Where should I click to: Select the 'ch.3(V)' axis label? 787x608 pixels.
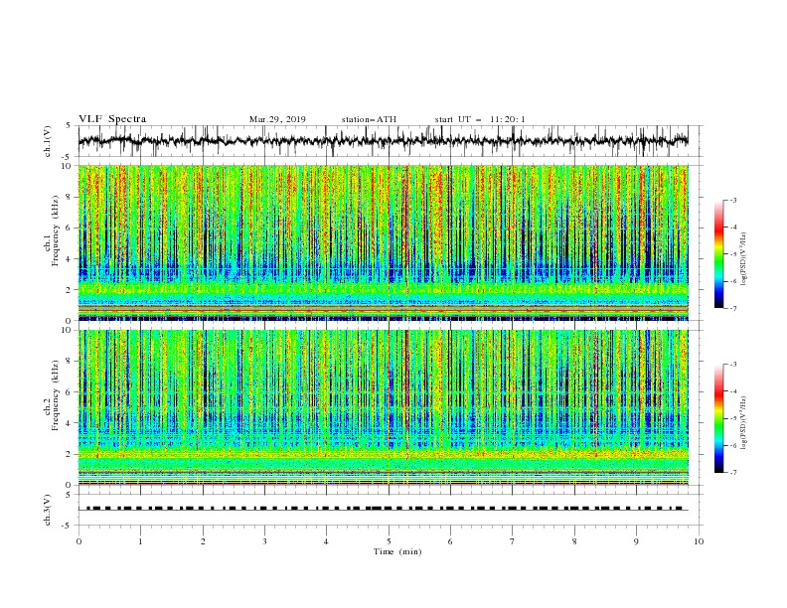(48, 510)
